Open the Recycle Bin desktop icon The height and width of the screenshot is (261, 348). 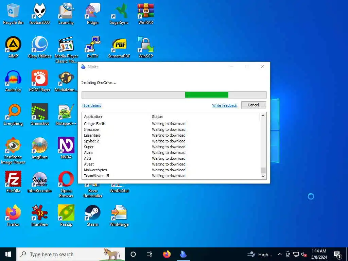pos(13,13)
